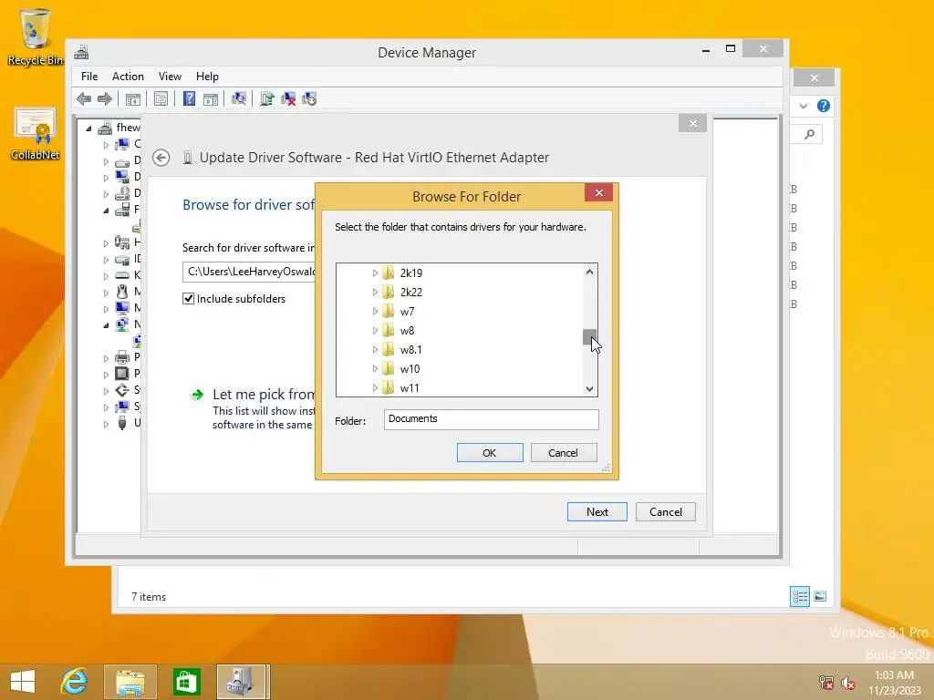Viewport: 934px width, 700px height.
Task: Click Cancel in Update Driver Software wizard
Action: [665, 512]
